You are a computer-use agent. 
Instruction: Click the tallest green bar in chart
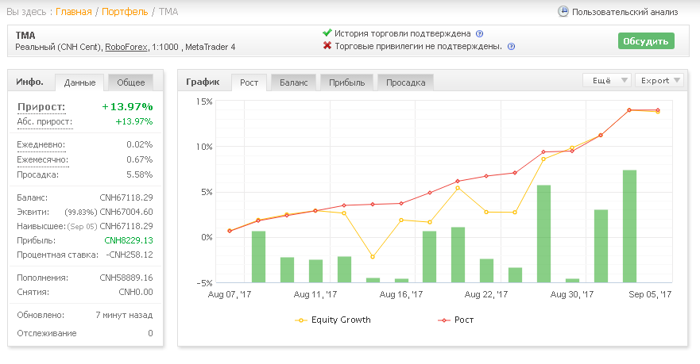click(629, 226)
